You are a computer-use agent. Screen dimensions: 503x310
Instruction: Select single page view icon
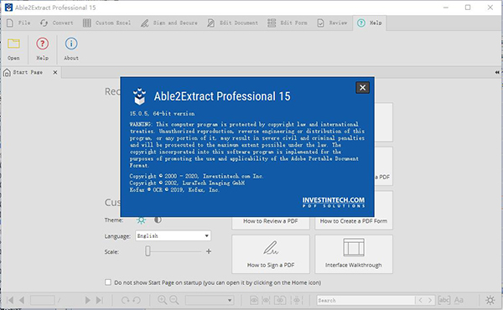[254, 300]
